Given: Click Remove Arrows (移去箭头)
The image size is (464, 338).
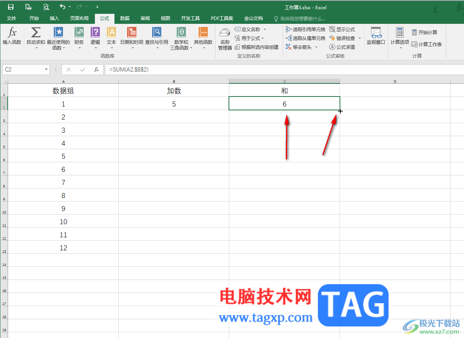Looking at the screenshot, I should 299,47.
